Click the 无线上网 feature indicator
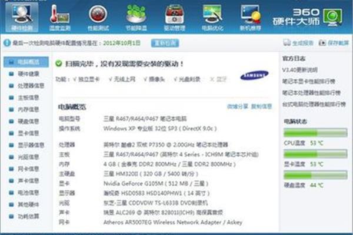The height and width of the screenshot is (235, 353). [122, 79]
